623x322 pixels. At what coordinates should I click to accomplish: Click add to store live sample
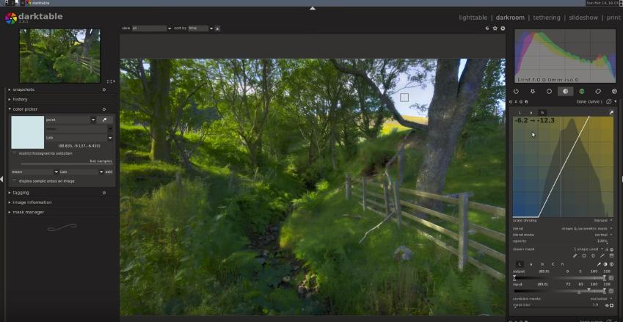[109, 172]
